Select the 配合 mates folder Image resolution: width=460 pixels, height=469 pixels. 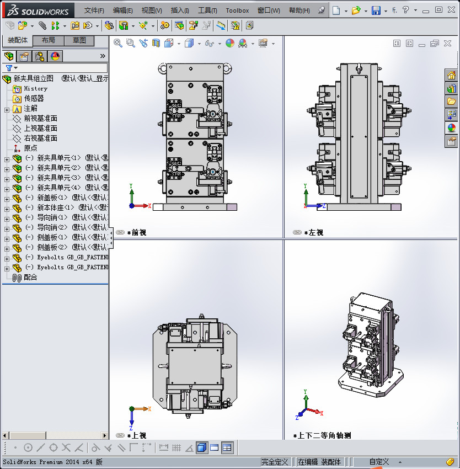point(30,278)
